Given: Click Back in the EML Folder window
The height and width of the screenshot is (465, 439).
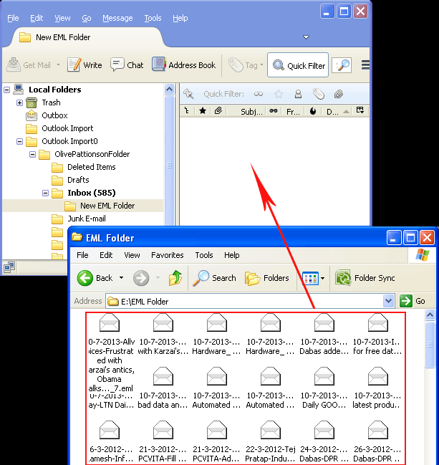Looking at the screenshot, I should (x=95, y=278).
